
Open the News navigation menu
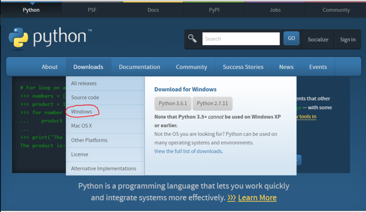286,67
